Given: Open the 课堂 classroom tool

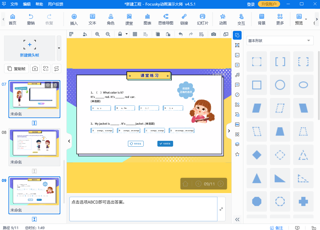Looking at the screenshot, I should pyautogui.click(x=129, y=19).
